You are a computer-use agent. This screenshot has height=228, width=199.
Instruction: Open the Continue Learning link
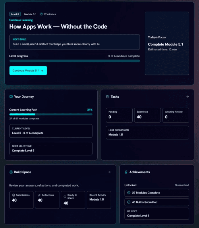21,20
